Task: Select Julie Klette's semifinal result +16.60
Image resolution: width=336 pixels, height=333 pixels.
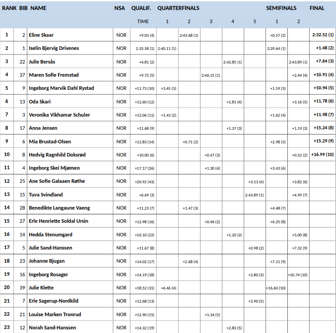Action: point(276,288)
